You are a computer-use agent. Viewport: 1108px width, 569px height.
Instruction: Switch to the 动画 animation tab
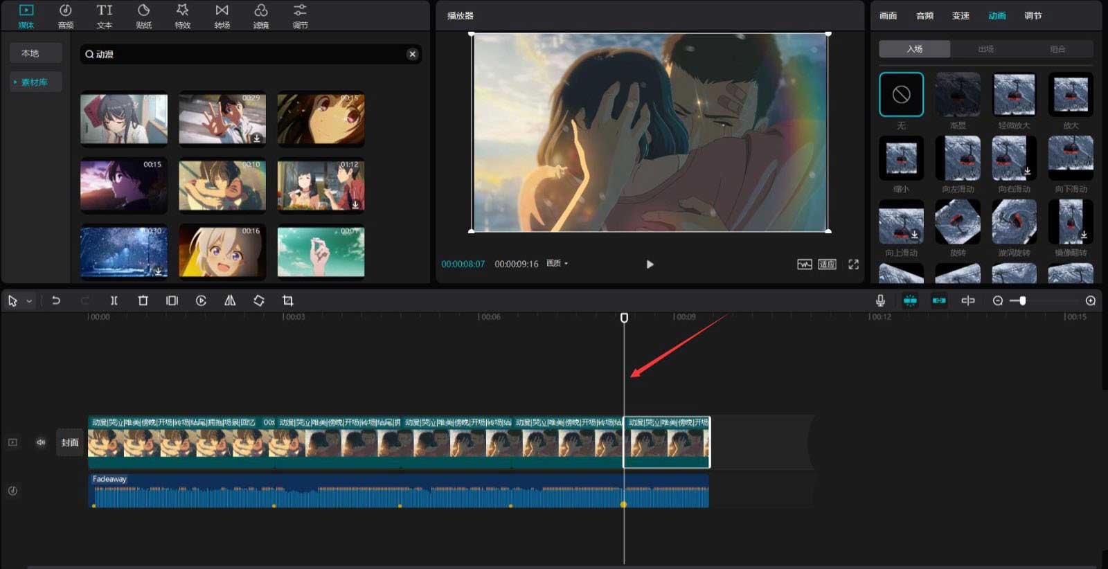pyautogui.click(x=997, y=15)
